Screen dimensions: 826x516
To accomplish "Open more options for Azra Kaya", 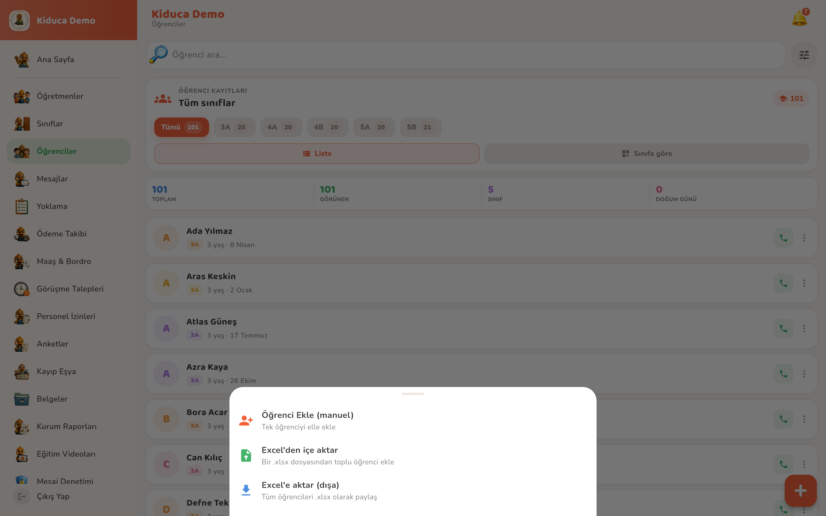I will pyautogui.click(x=804, y=374).
